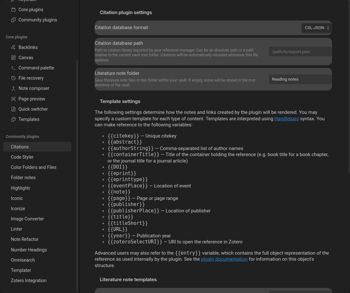Click the Canvas plugin icon
Screen dimensions: 350x293
point(13,58)
